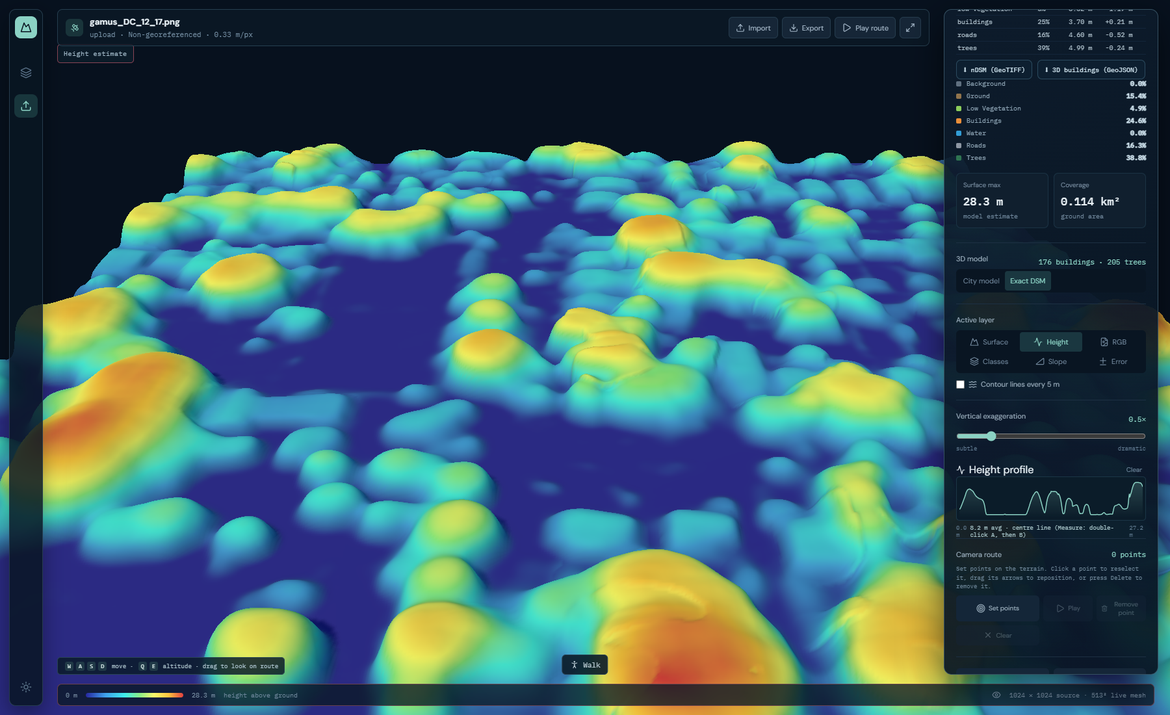Click the Coverage 0.114 km² card
The image size is (1170, 715).
click(x=1099, y=200)
